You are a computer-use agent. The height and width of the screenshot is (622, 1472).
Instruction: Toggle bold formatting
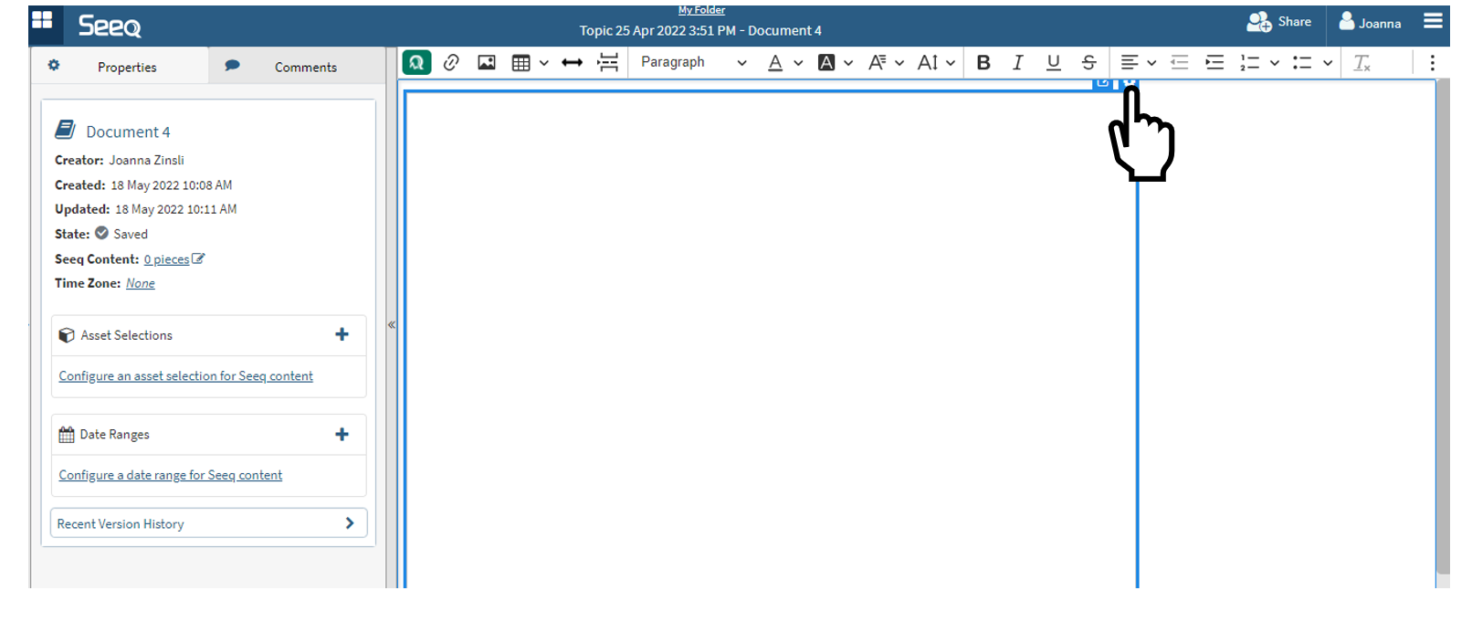tap(983, 62)
